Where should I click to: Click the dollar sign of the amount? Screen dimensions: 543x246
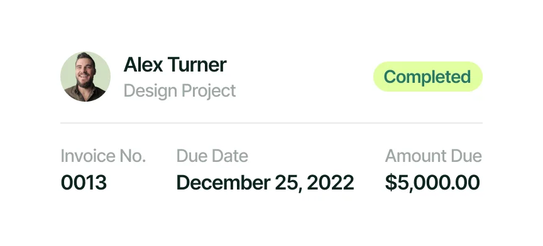(390, 183)
